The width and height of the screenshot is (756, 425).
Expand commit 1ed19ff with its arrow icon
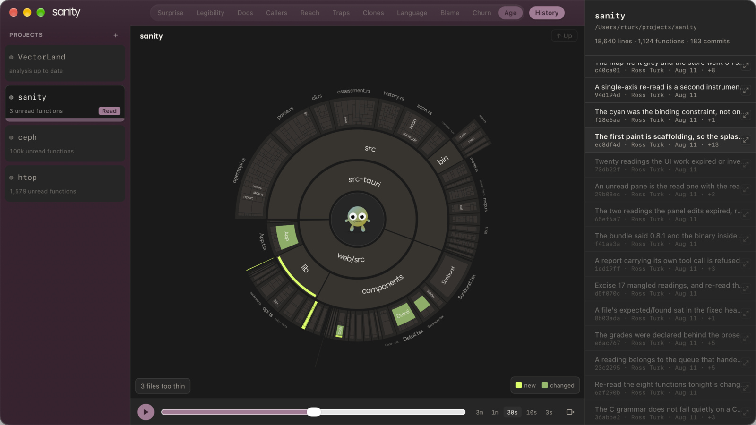746,264
